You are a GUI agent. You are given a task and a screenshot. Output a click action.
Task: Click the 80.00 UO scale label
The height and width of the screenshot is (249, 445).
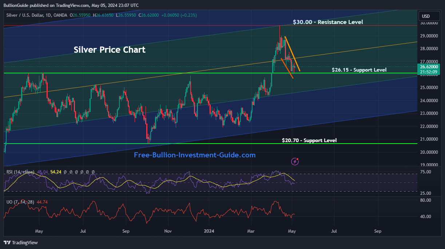[x=426, y=200]
